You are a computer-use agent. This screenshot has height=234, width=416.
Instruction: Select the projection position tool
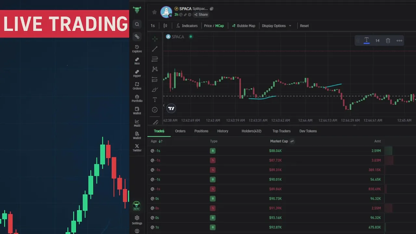tap(155, 80)
